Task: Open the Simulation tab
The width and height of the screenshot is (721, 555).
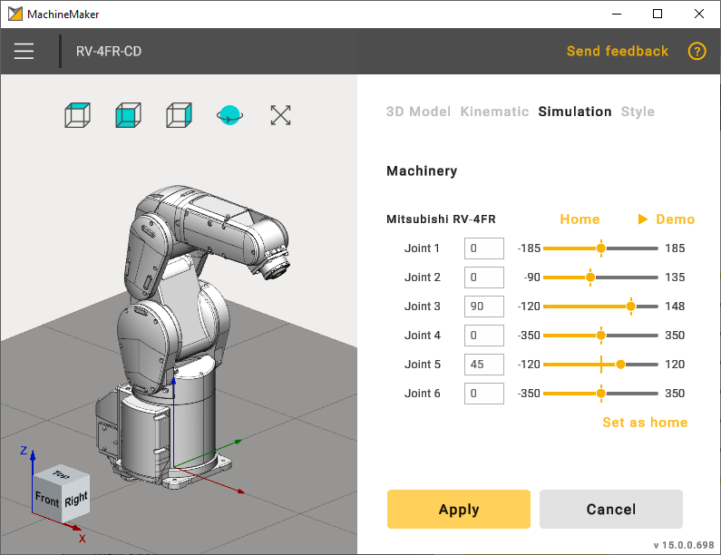Action: point(575,112)
